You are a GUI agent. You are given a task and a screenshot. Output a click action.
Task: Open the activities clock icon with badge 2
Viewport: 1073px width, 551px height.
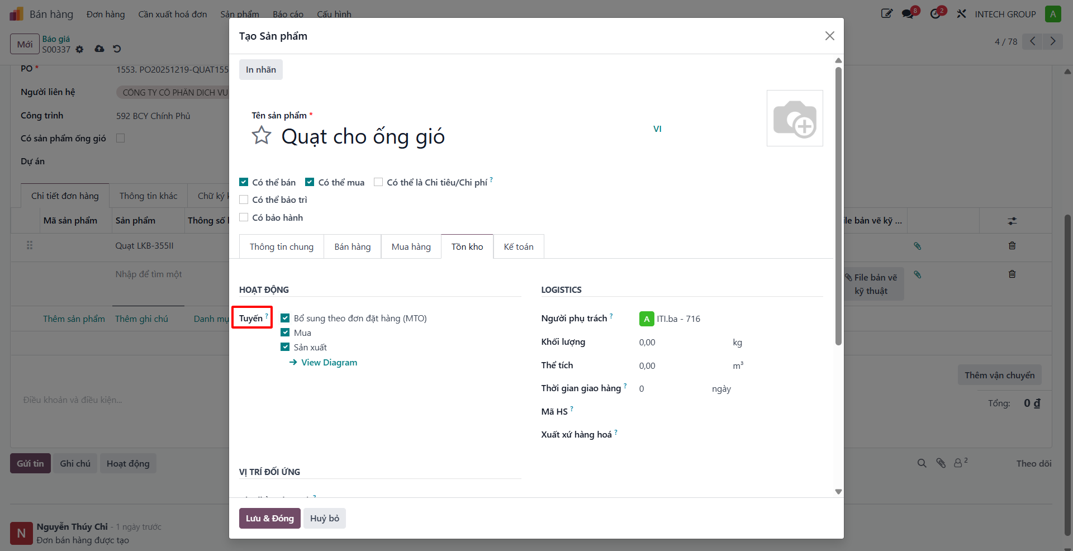click(x=936, y=14)
